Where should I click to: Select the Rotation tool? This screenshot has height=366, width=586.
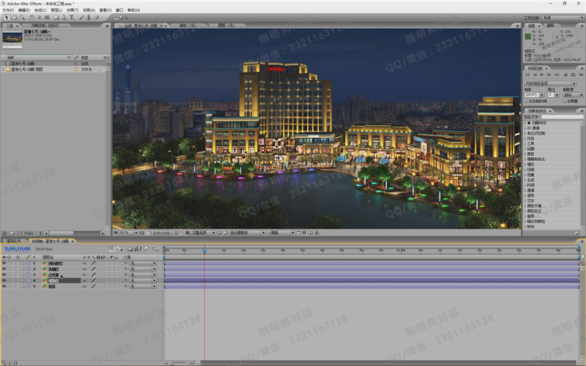[32, 18]
